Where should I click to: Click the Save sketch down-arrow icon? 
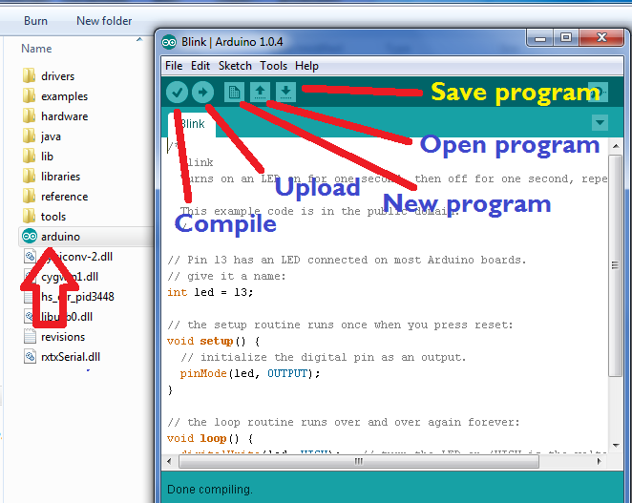coord(285,93)
